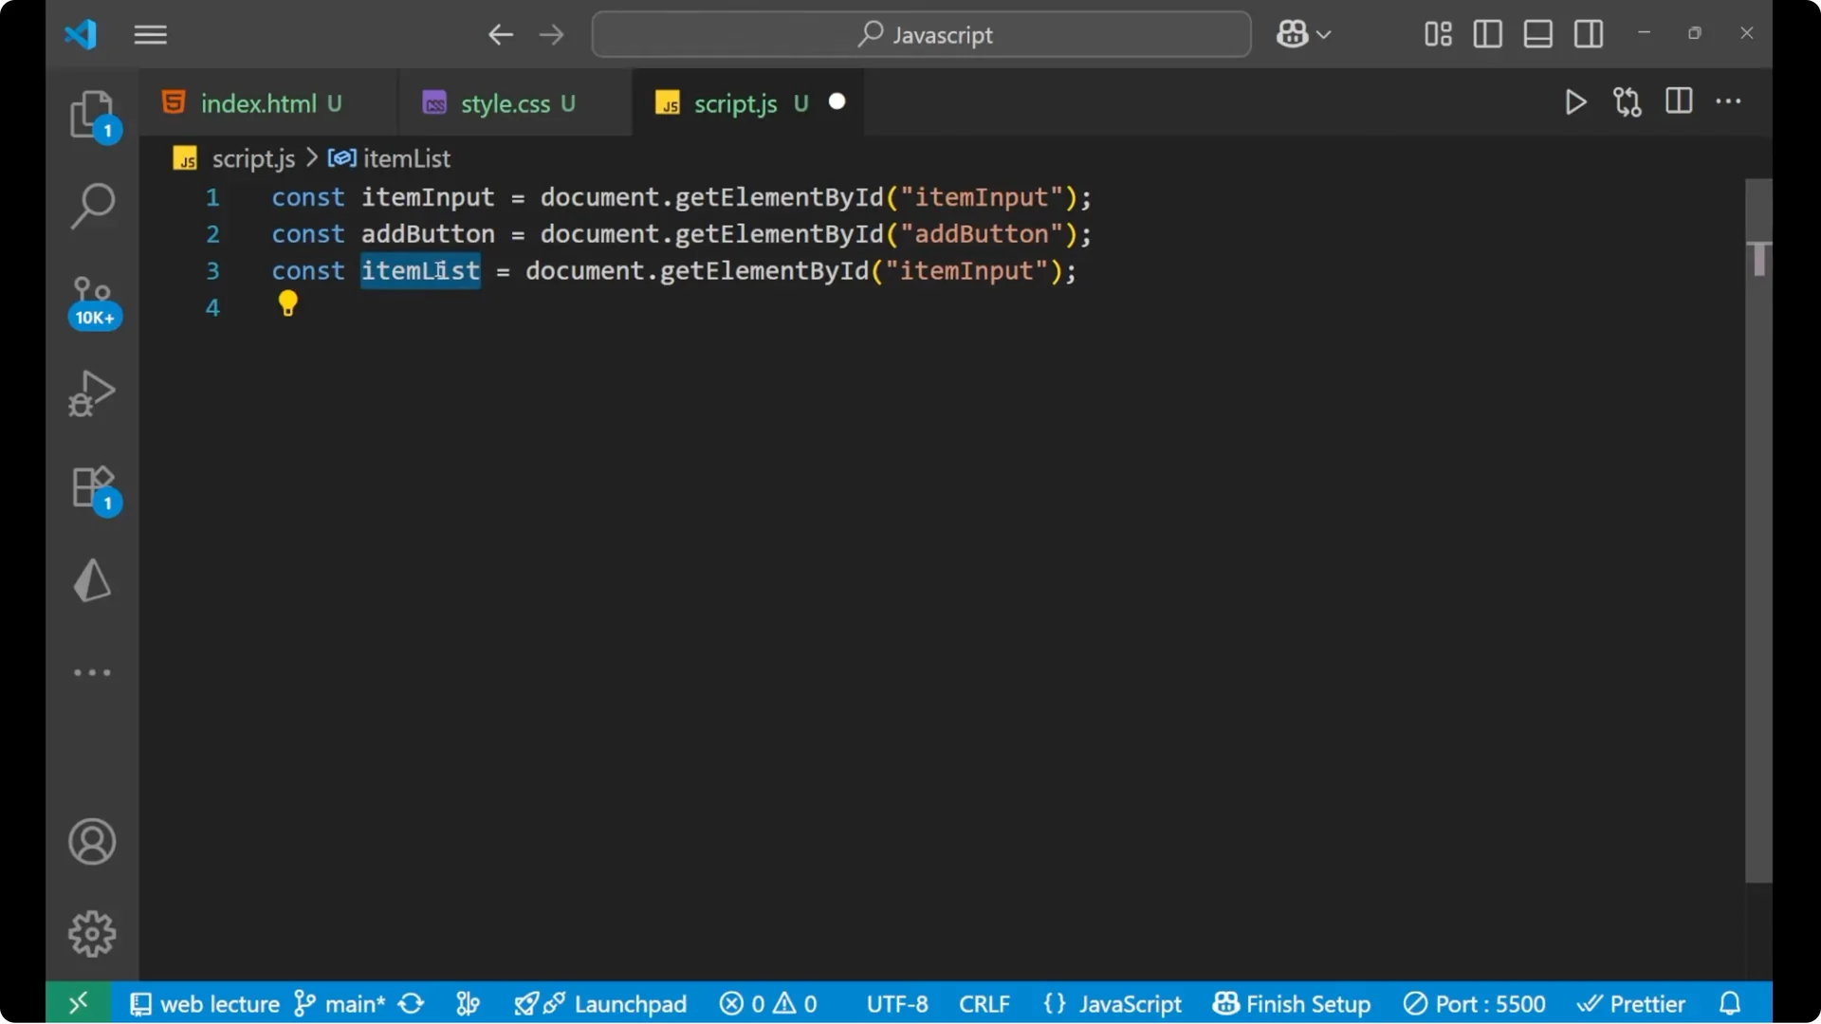Open the hamburger application menu
This screenshot has width=1821, height=1024.
click(150, 35)
